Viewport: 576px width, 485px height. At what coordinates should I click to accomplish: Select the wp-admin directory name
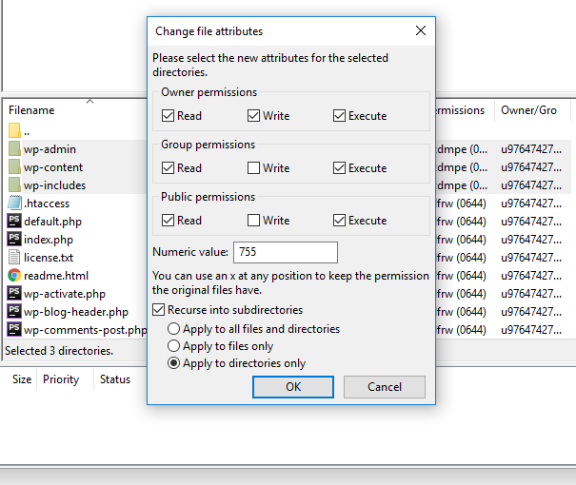click(x=50, y=149)
